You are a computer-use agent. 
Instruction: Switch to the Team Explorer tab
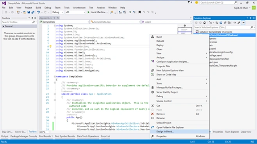coord(232,132)
